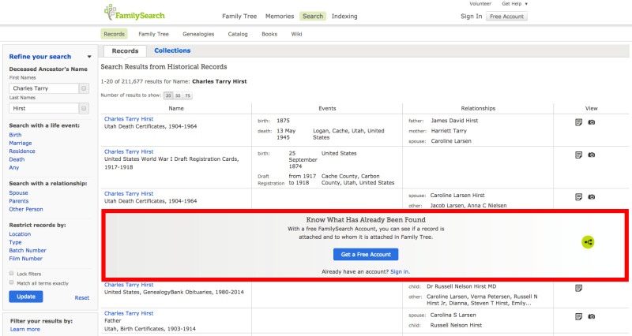
Task: Go to Genealogies section
Action: tap(198, 34)
